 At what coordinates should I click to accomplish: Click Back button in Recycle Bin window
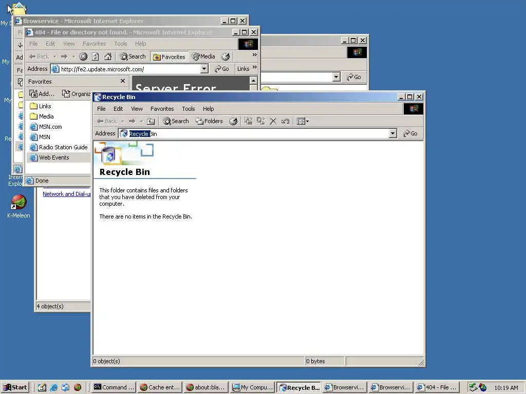point(107,121)
